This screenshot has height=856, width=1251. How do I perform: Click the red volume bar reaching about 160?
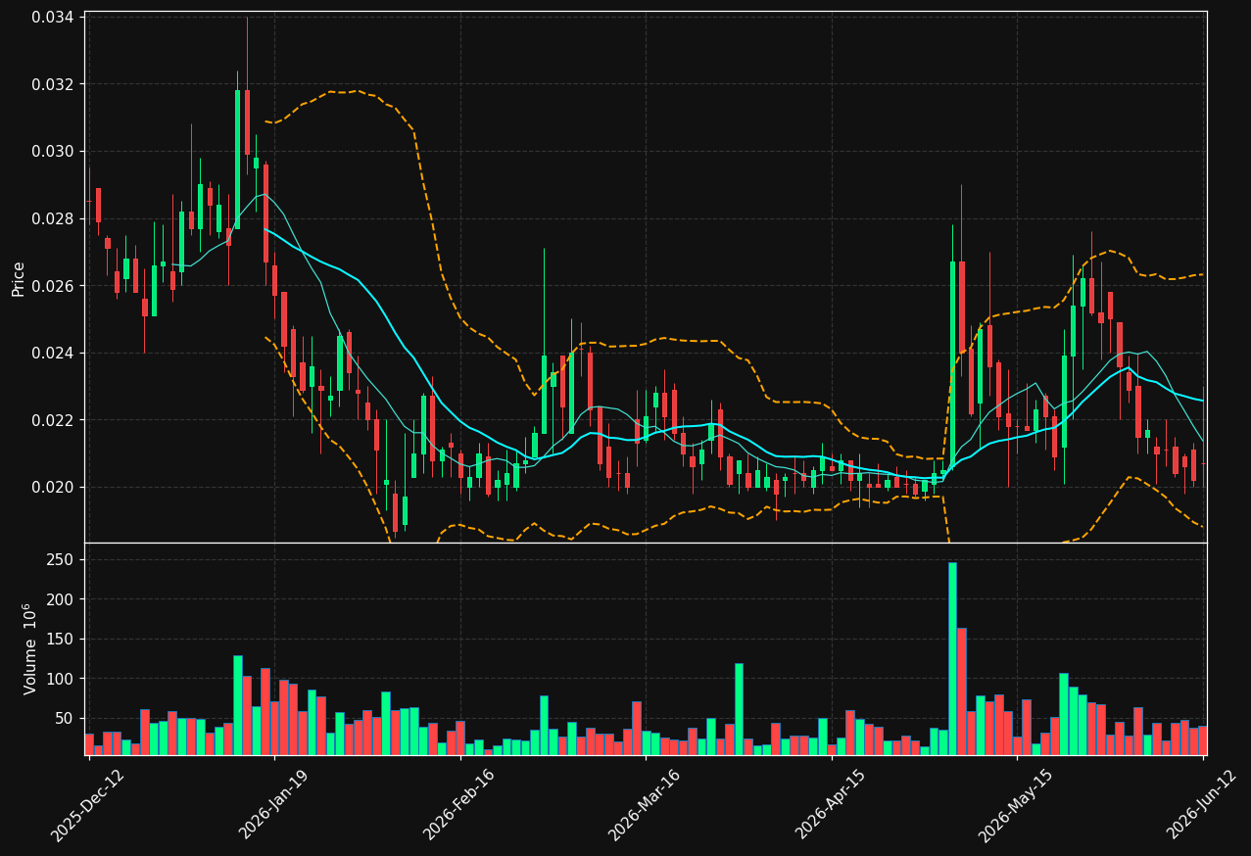[x=961, y=691]
